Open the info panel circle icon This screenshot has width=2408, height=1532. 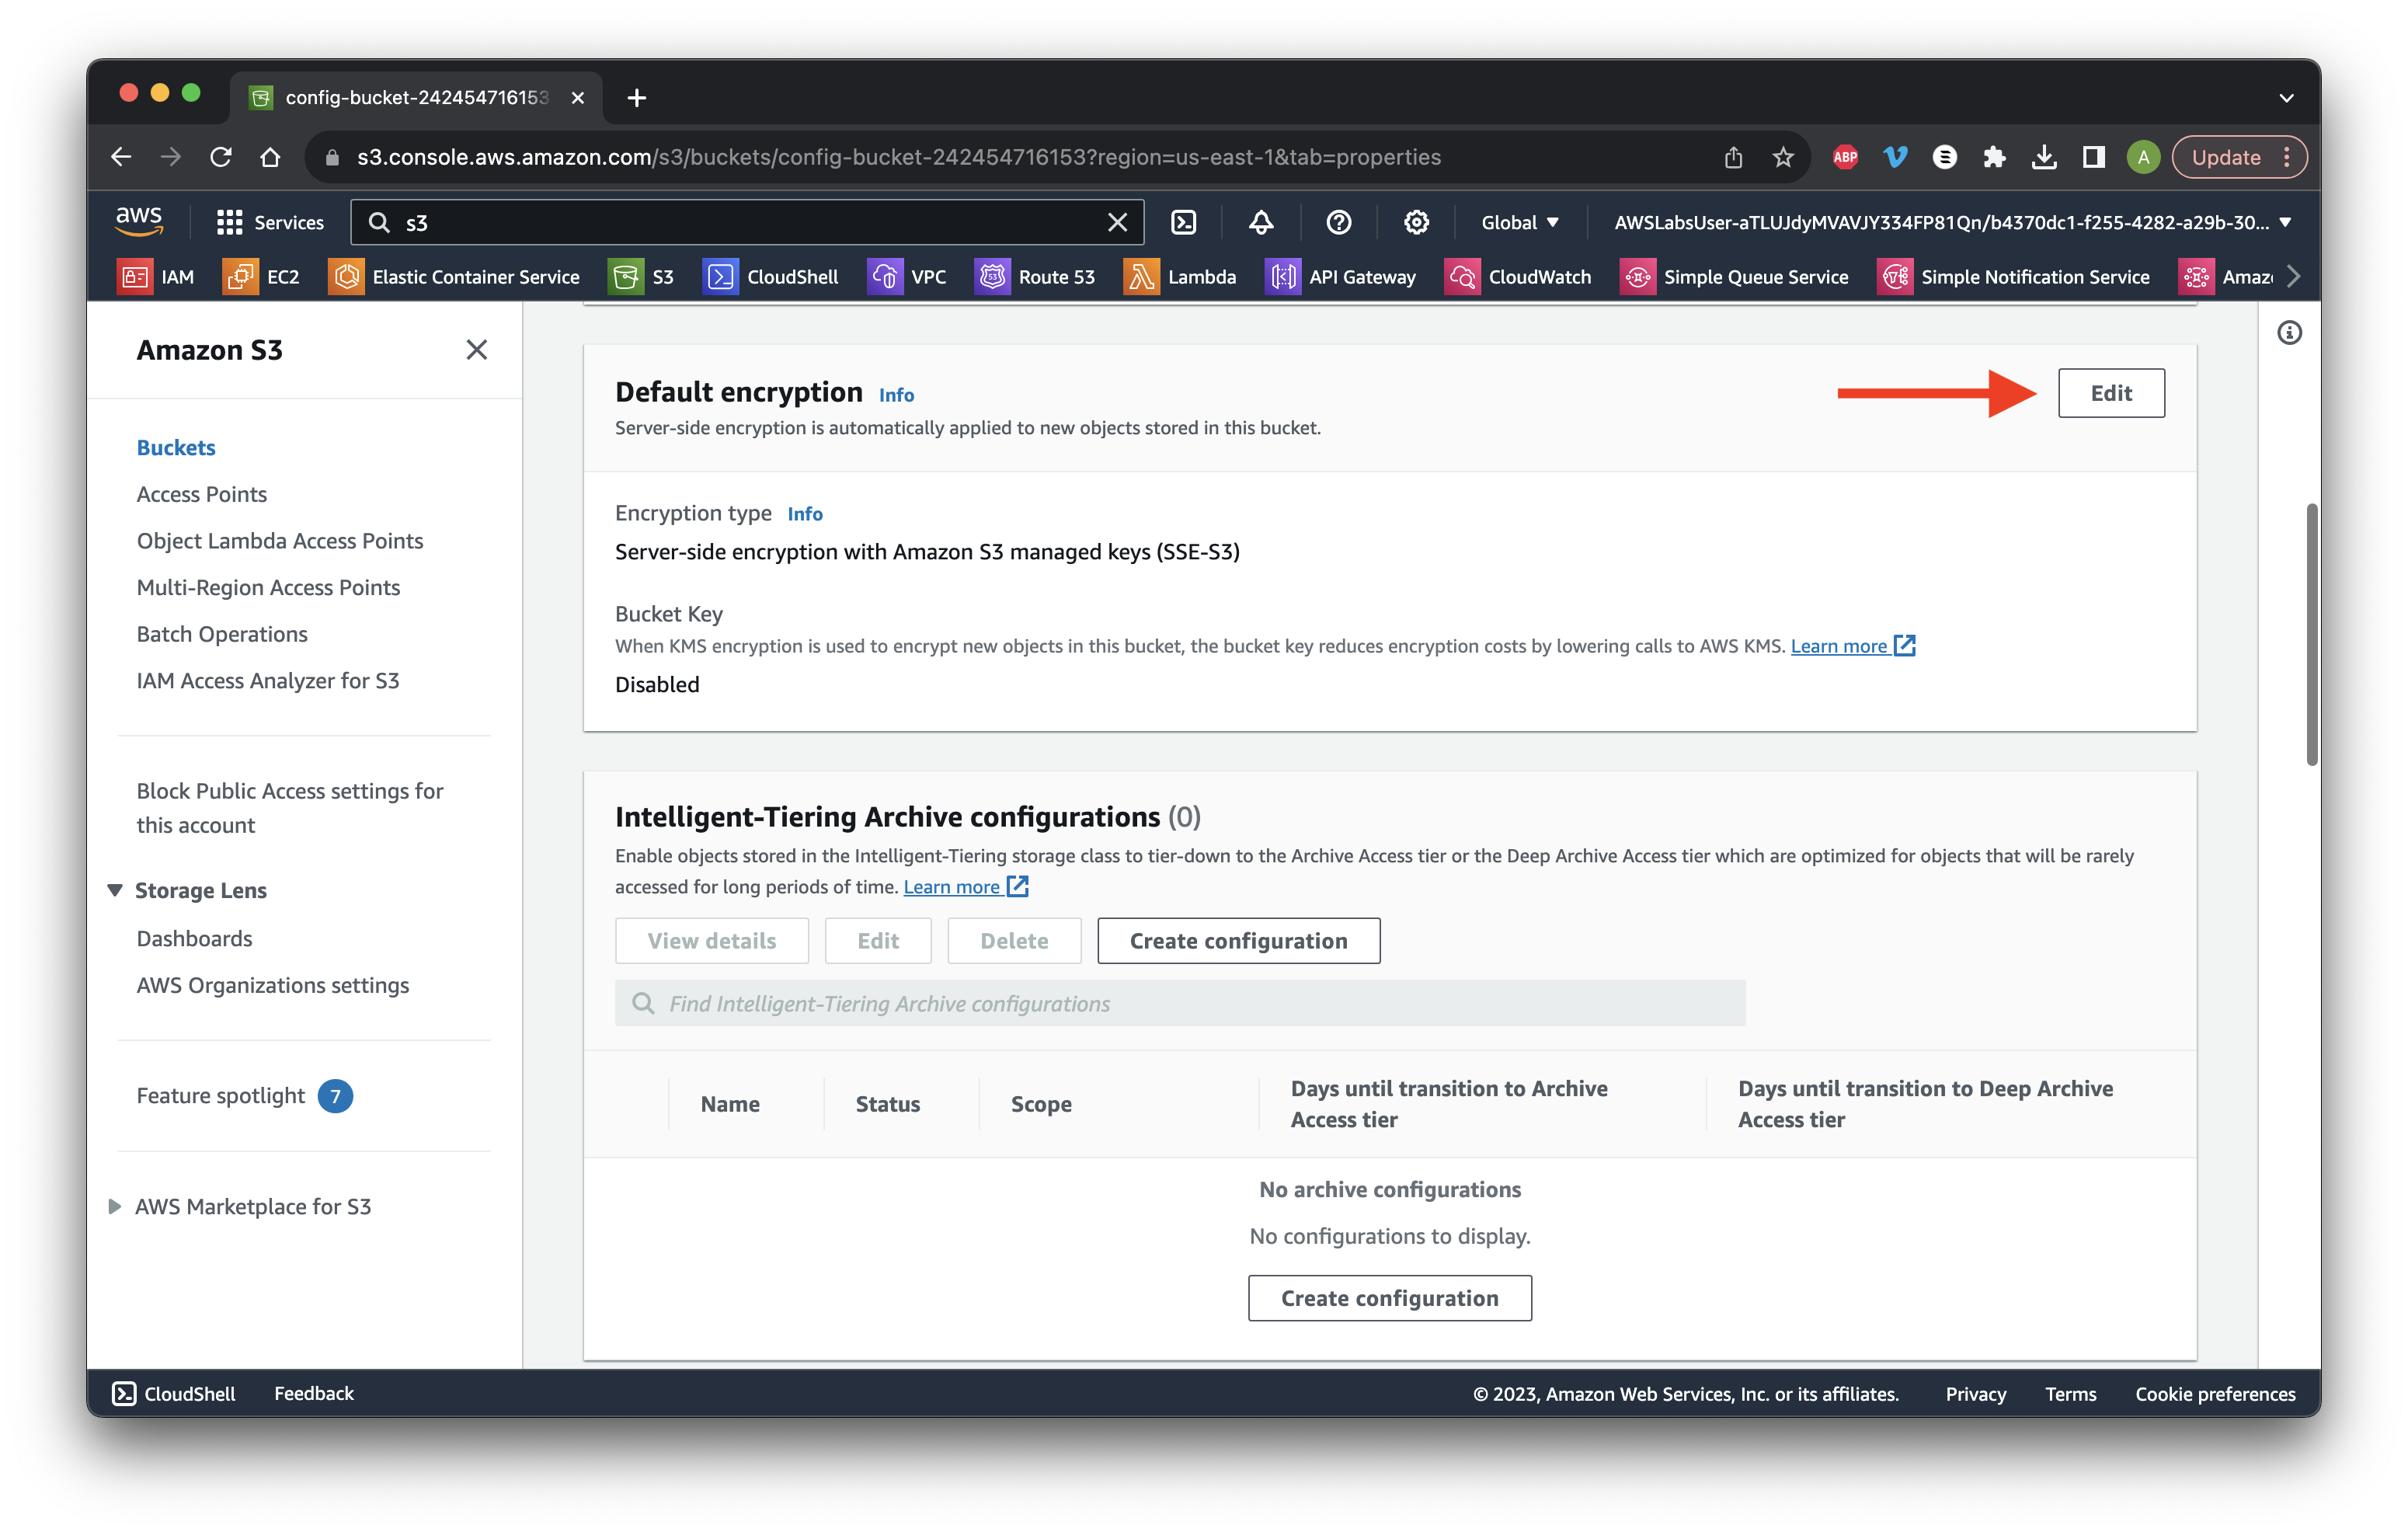click(x=2289, y=333)
